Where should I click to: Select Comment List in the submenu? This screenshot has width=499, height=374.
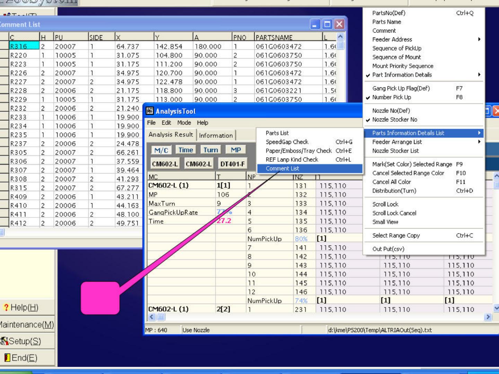click(x=282, y=169)
